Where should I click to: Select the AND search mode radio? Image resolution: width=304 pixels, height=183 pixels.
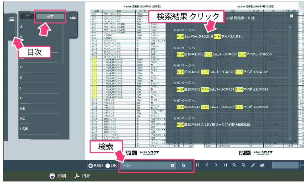[x=91, y=166]
